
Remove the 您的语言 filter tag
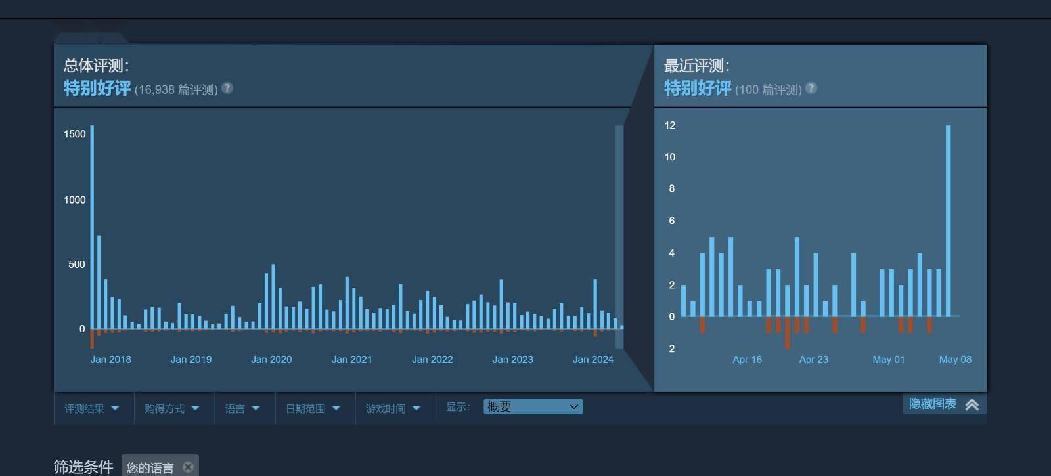tap(188, 467)
